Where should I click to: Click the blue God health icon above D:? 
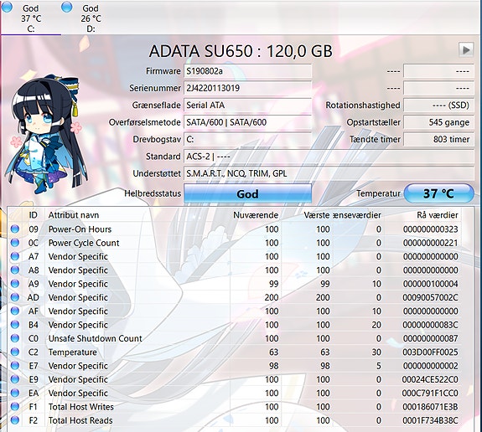(x=67, y=7)
